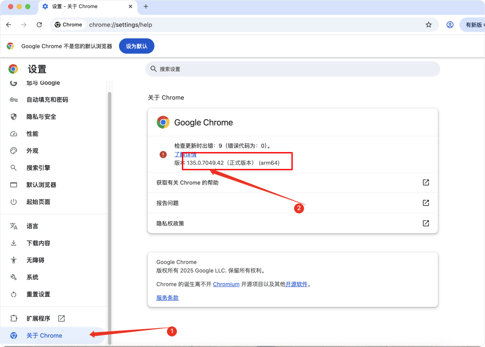Go back with the browser back arrow
485x347 pixels.
9,25
